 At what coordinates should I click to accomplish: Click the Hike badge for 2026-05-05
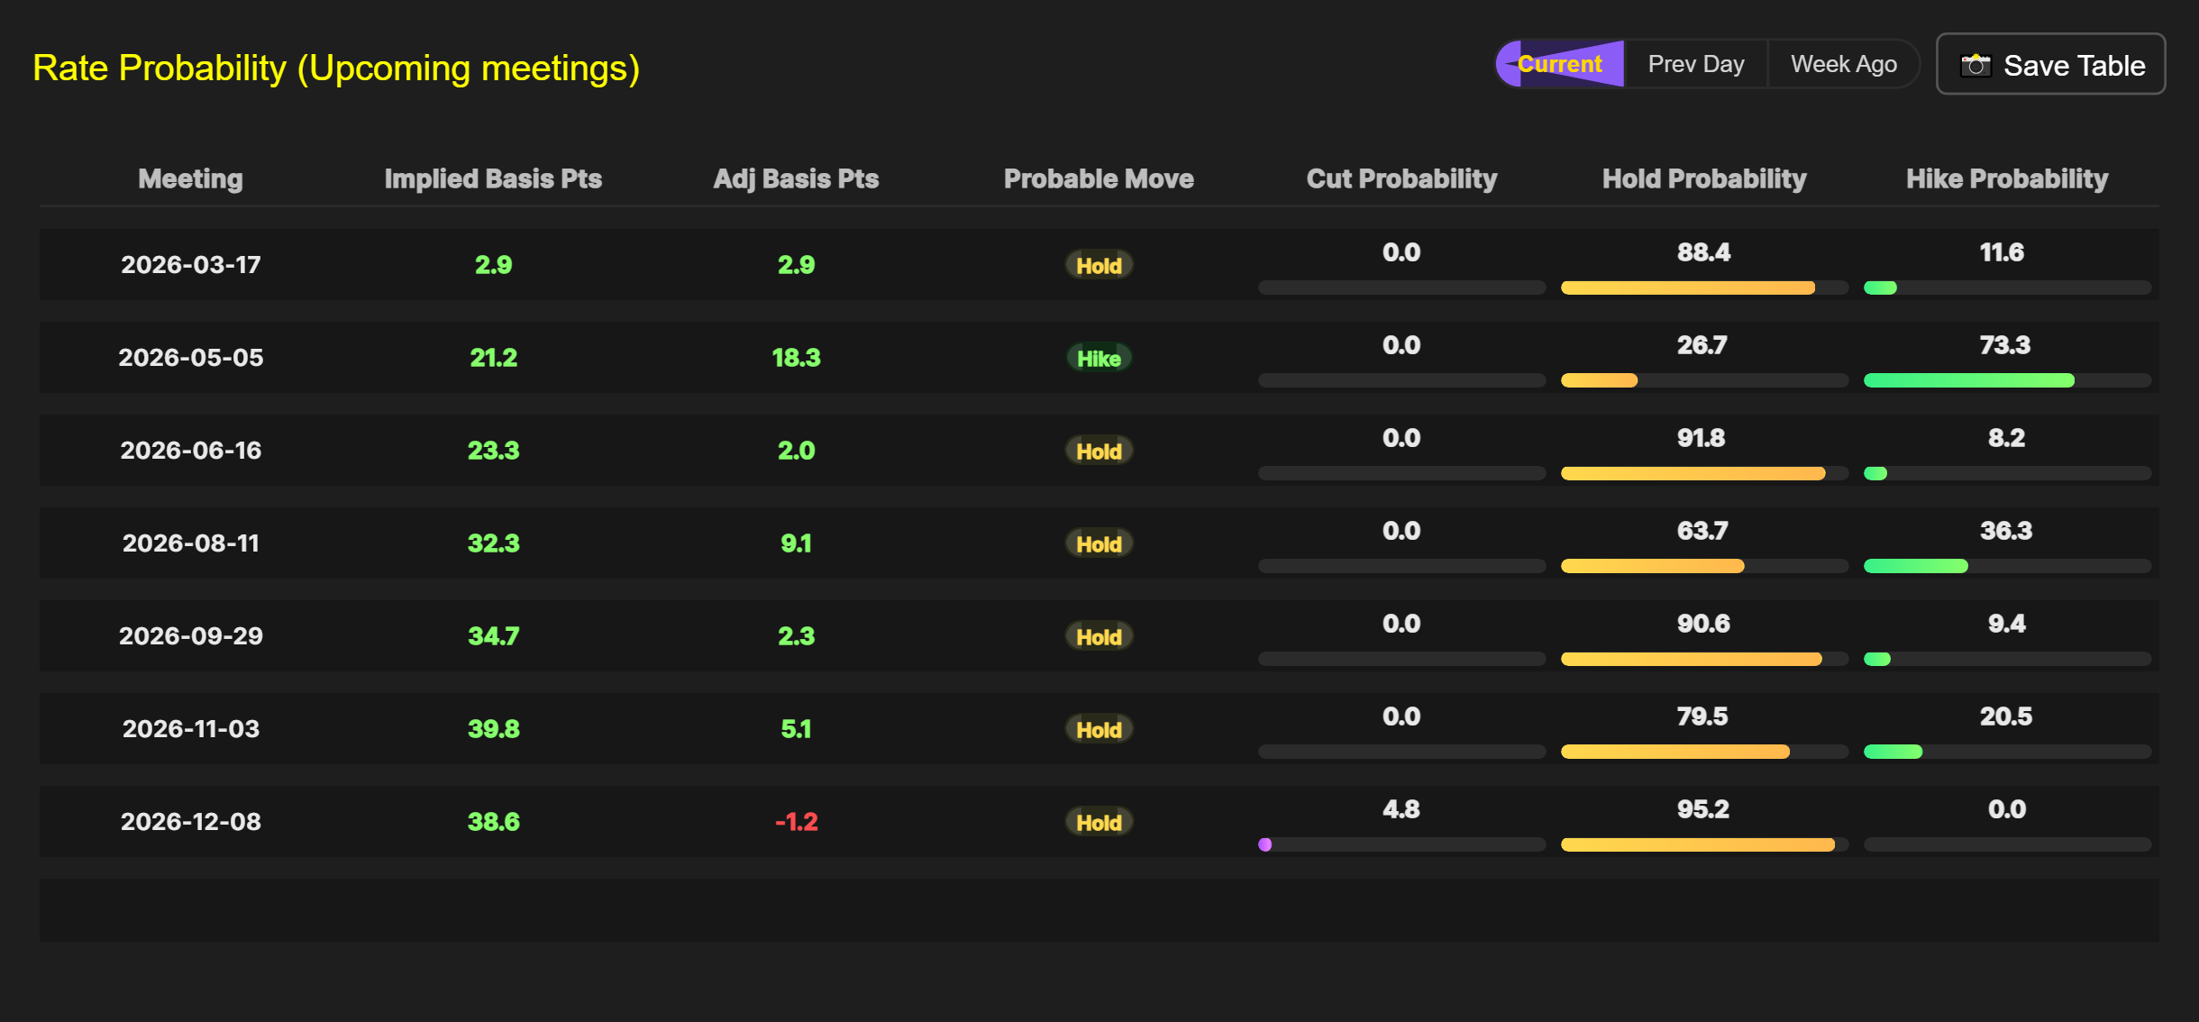pos(1099,358)
